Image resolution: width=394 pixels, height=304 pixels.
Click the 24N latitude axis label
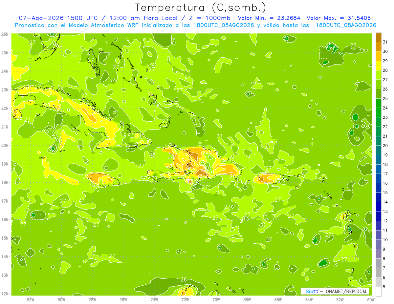coord(5,71)
